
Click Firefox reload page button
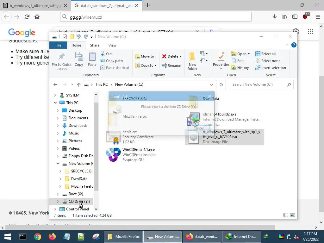click(x=27, y=17)
